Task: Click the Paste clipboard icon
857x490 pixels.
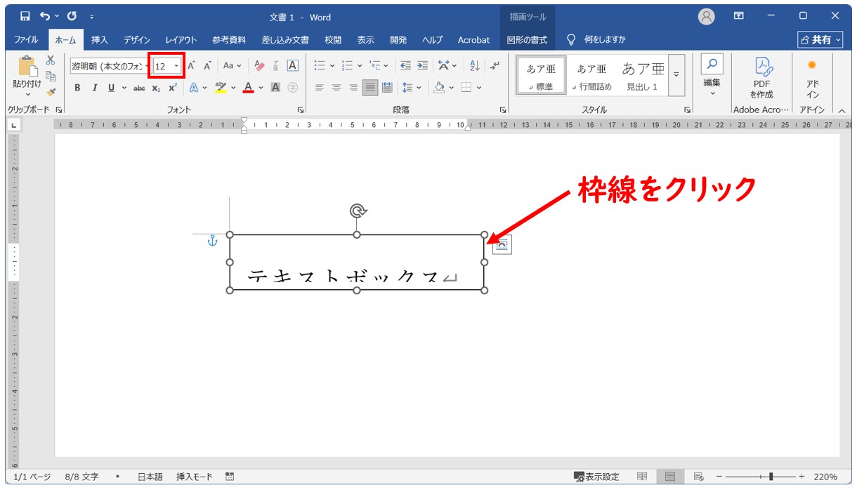Action: [27, 66]
